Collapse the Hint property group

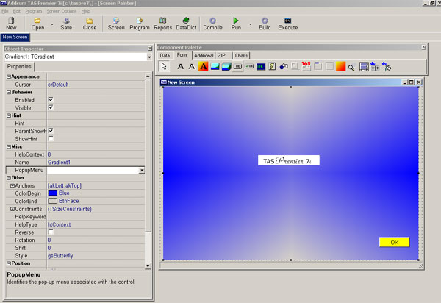point(9,115)
